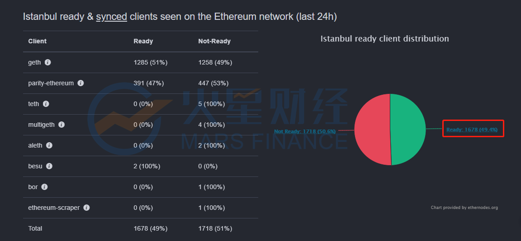
Task: Open the besu info icon
Action: (x=49, y=166)
